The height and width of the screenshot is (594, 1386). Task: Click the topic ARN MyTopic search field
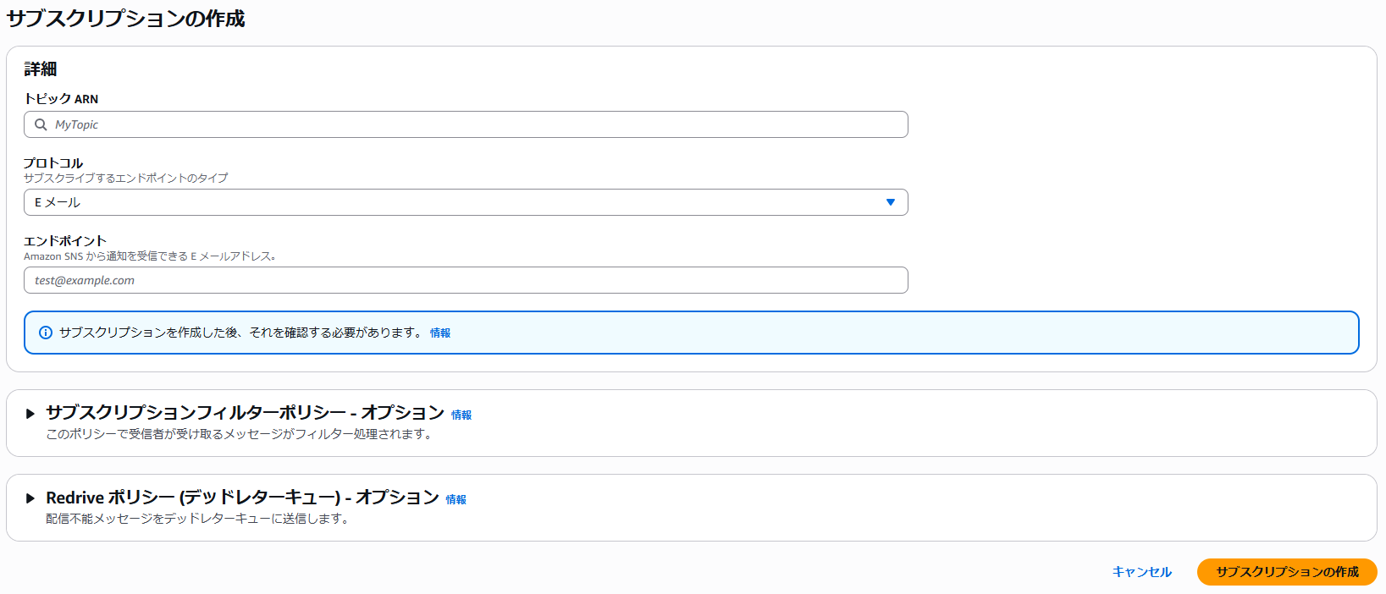pos(474,124)
